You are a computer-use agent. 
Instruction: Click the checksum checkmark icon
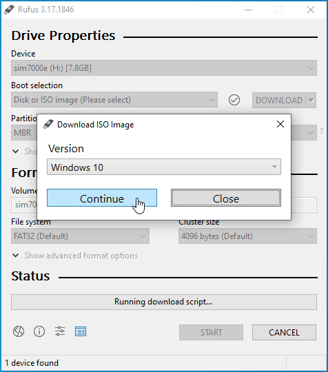234,100
